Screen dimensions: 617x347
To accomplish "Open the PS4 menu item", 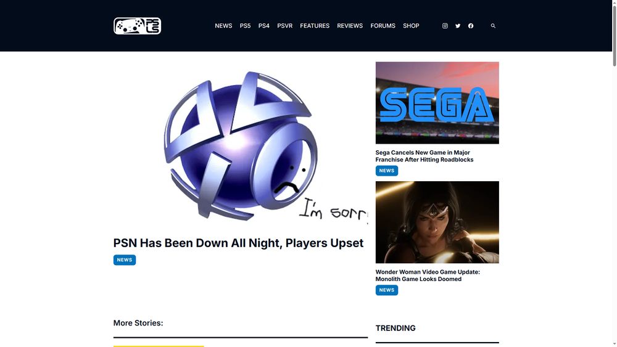I will point(263,26).
